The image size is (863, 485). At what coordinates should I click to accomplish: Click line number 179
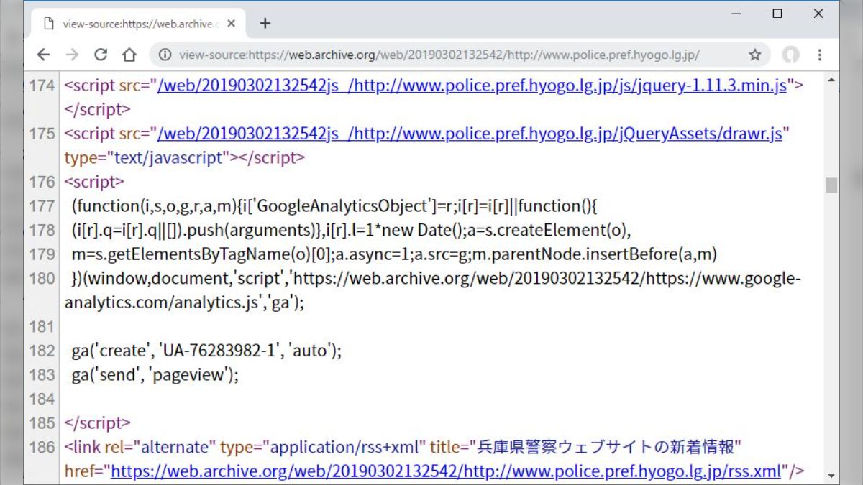tap(42, 254)
